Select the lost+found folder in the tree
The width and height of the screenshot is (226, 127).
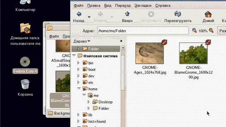(94, 121)
